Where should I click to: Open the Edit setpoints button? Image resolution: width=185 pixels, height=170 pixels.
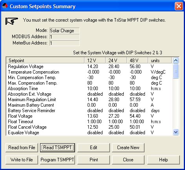pos(93,148)
